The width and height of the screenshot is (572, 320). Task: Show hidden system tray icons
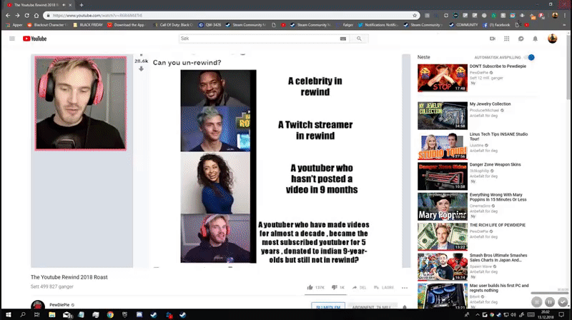coord(478,314)
